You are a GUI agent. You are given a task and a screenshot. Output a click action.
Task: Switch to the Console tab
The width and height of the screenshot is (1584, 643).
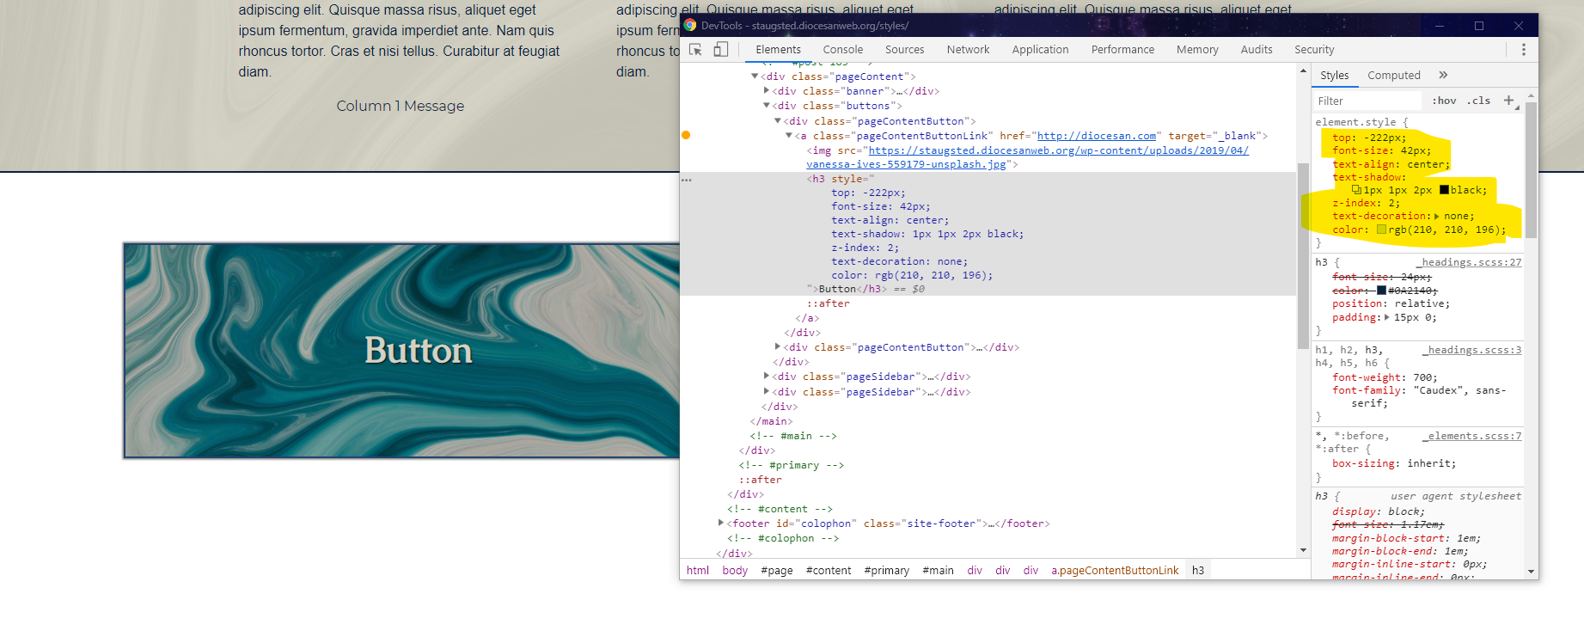coord(842,50)
